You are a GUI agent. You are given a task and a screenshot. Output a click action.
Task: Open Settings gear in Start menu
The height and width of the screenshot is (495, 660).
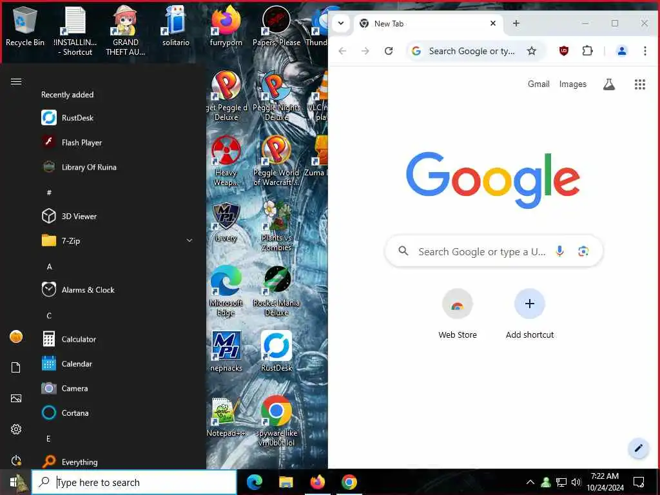pos(16,429)
